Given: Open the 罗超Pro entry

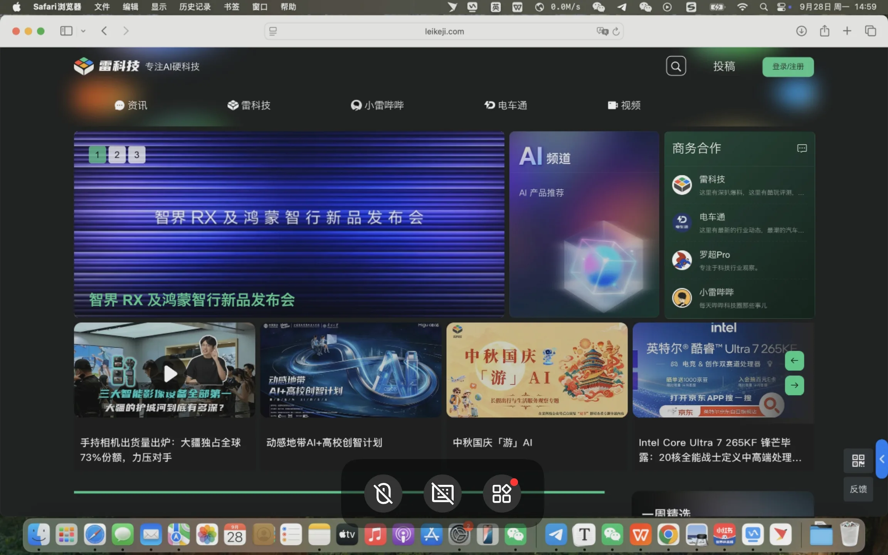Looking at the screenshot, I should coord(738,261).
